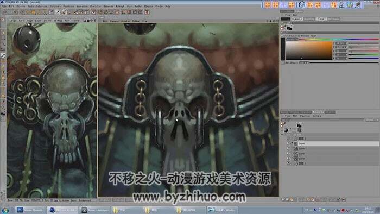The image size is (380, 214).
Task: Click the Undo arrow in the top toolbar
Action: point(5,12)
